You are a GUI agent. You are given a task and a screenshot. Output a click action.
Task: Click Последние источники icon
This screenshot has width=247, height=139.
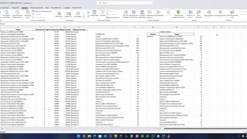[x=6, y=14]
